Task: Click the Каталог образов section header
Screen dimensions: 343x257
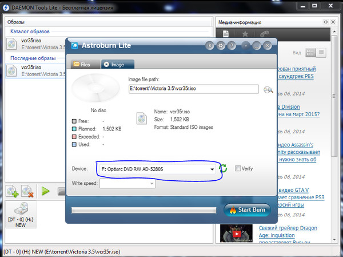Action: tap(30, 31)
